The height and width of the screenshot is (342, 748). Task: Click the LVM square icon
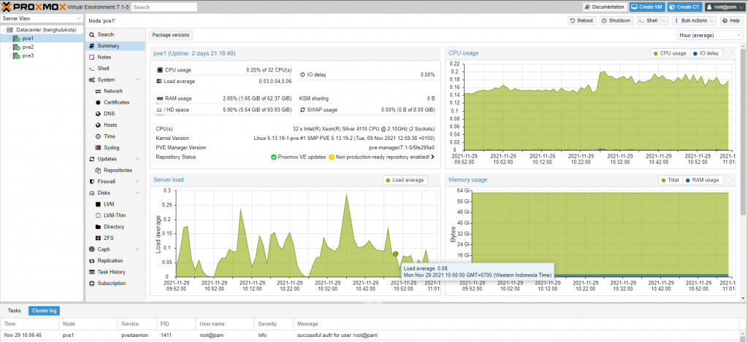[x=99, y=204]
